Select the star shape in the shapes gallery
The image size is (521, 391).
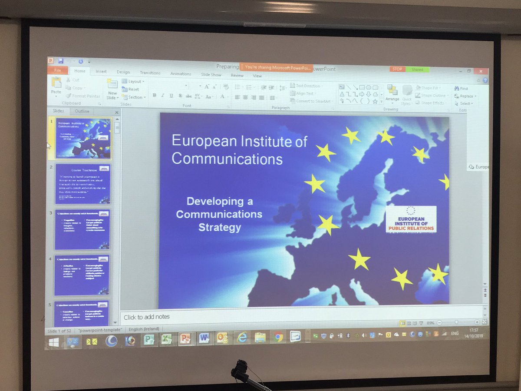375,102
